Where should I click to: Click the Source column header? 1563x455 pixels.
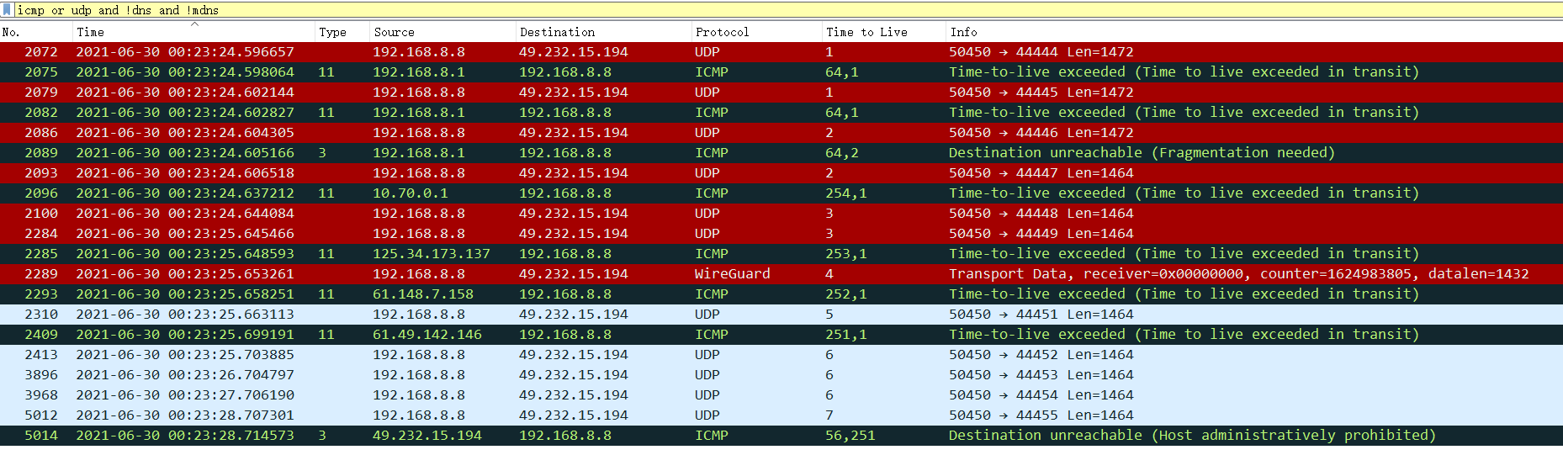[442, 32]
